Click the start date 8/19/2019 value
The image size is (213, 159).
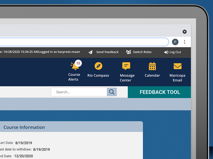pos(24,143)
